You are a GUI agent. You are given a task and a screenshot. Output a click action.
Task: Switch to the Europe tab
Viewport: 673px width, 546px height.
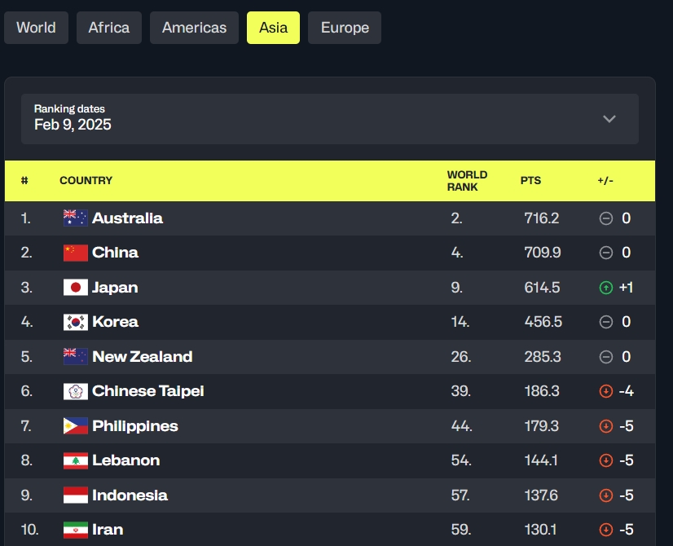point(345,28)
